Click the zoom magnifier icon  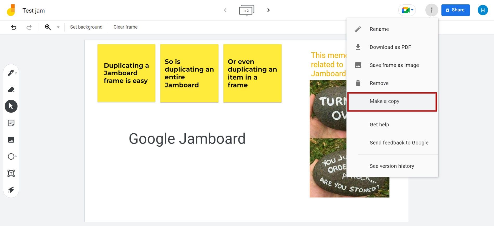pos(48,27)
